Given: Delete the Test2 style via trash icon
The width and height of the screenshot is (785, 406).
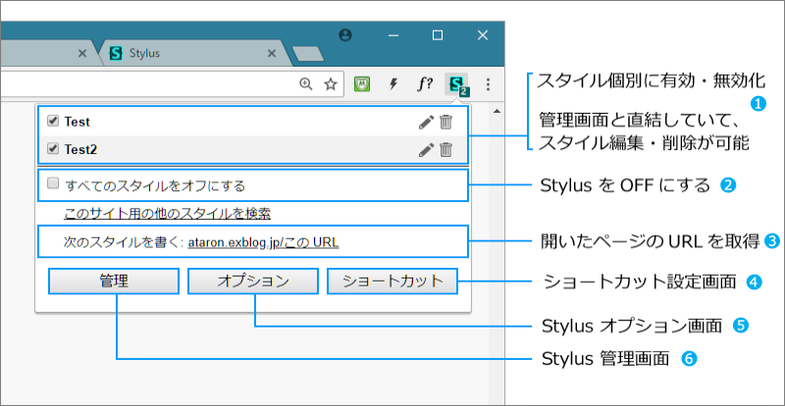Looking at the screenshot, I should (446, 149).
